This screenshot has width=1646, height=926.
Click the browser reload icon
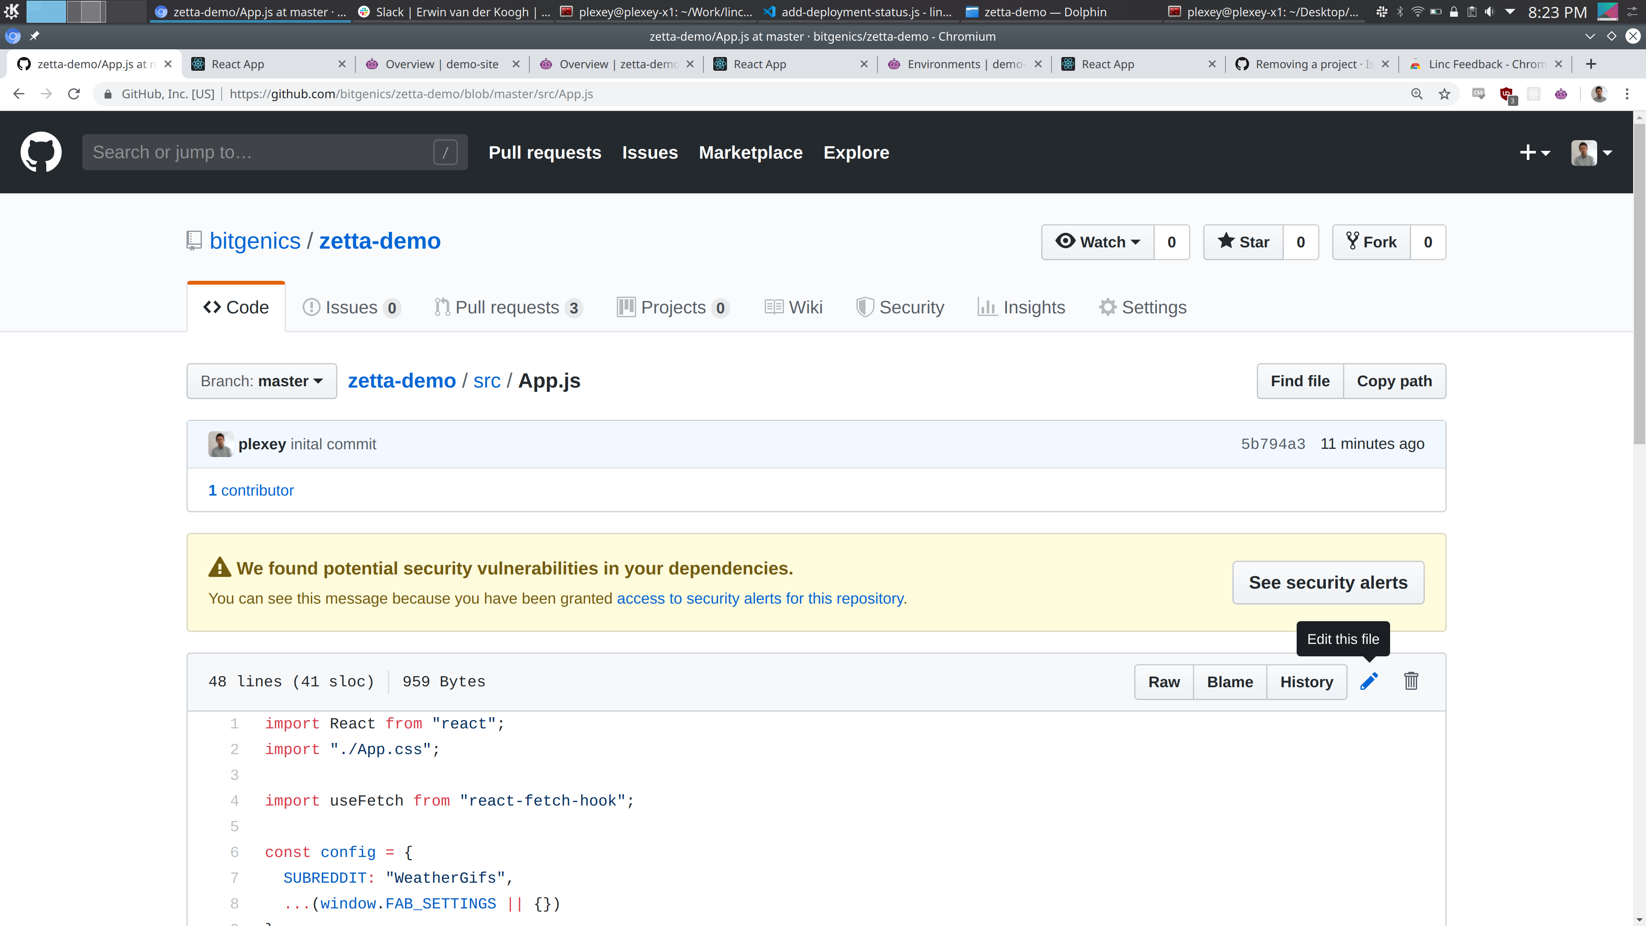pos(74,94)
